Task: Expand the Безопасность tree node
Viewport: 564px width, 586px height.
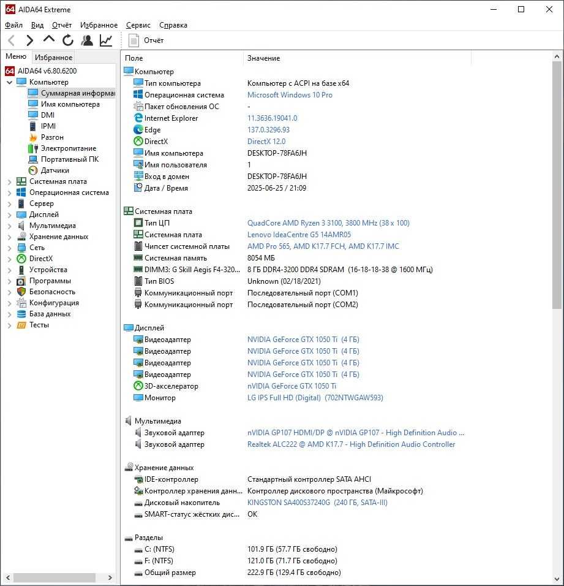Action: [x=10, y=292]
